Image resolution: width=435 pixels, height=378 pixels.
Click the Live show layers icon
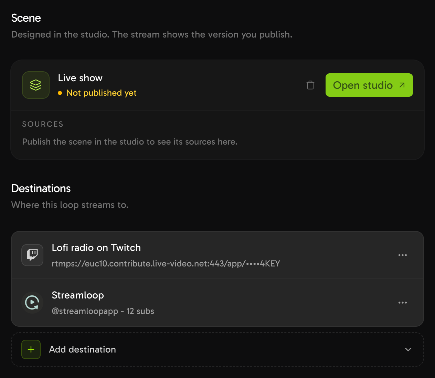point(36,85)
